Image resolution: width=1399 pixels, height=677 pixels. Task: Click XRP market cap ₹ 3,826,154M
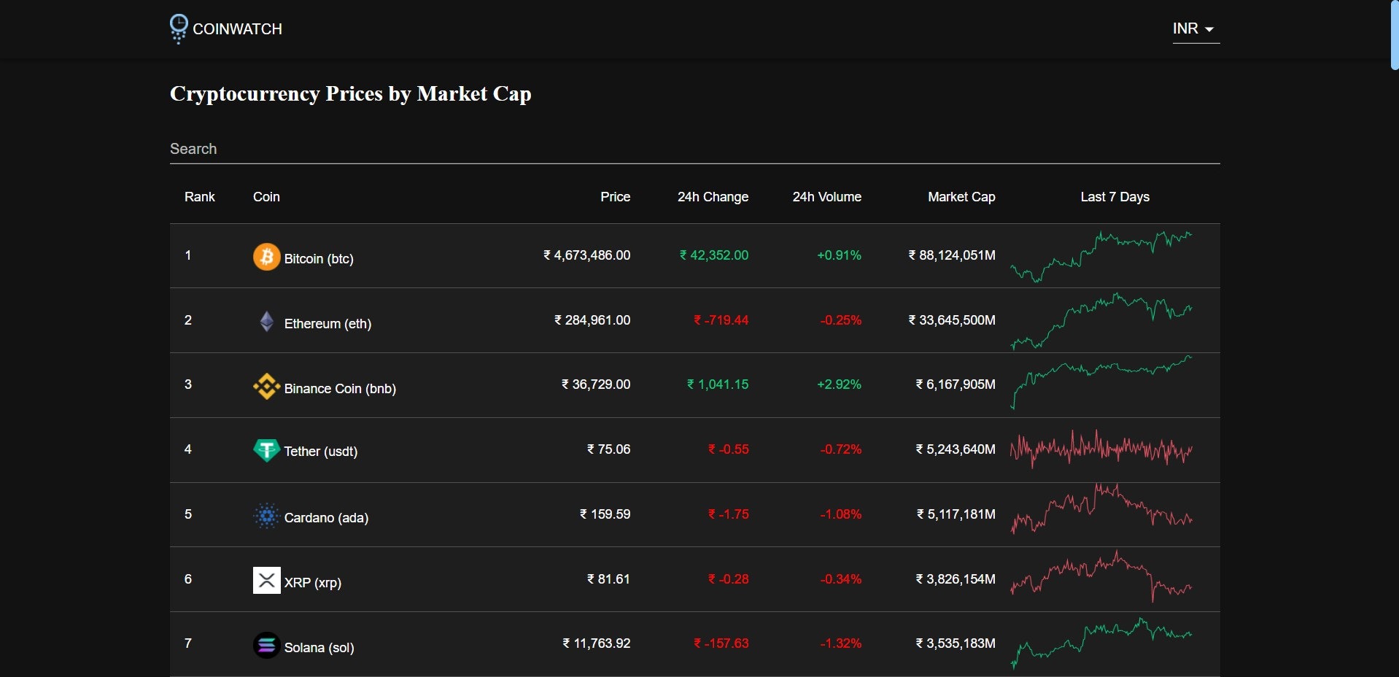[956, 579]
